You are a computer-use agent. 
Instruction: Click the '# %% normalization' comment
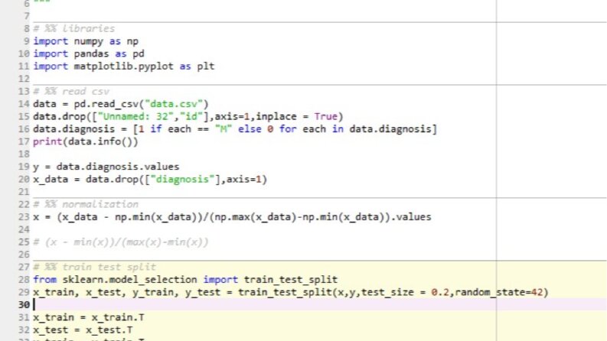click(86, 204)
